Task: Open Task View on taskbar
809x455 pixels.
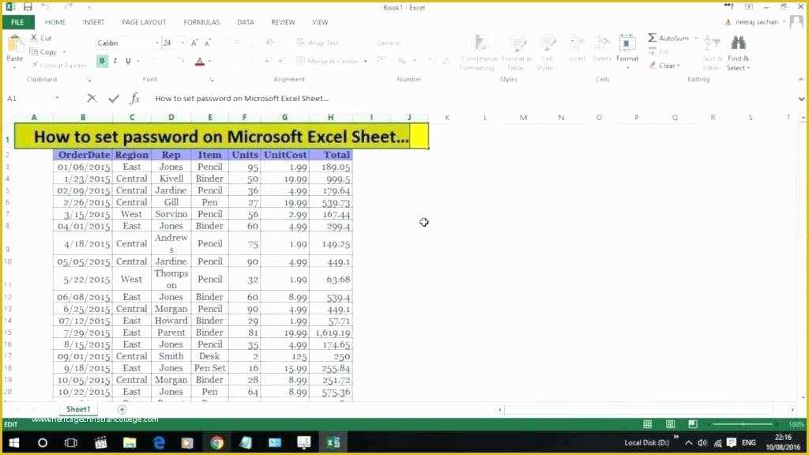Action: [x=70, y=442]
